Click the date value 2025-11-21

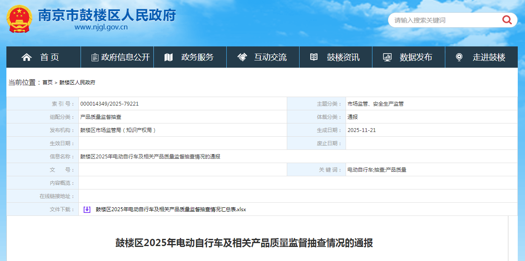coord(361,130)
